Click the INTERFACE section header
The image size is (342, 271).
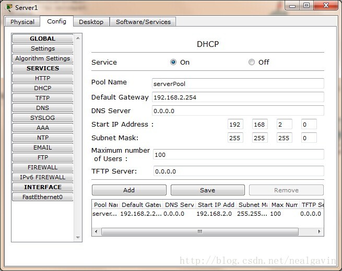click(42, 187)
